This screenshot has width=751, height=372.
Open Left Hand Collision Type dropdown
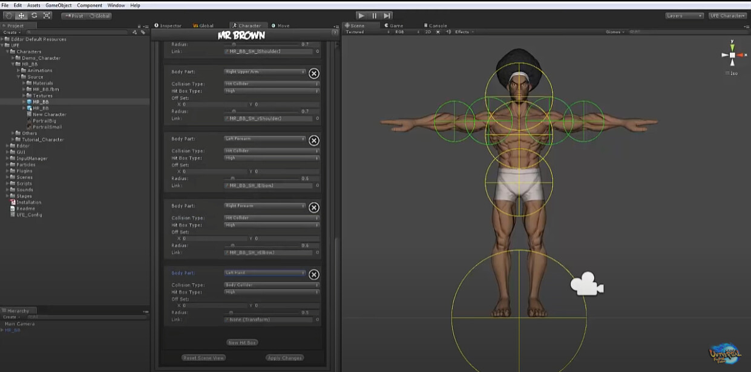[x=271, y=285]
